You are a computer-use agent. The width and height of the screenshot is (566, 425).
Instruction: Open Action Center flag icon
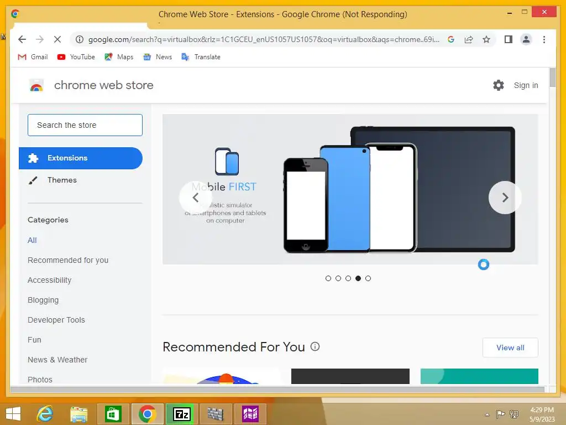[500, 414]
